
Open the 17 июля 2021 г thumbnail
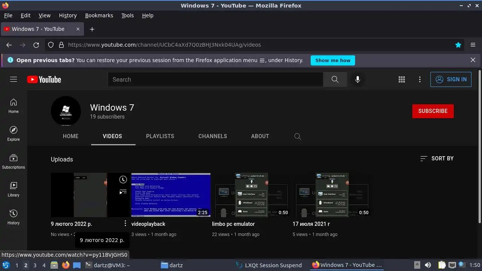[x=332, y=195]
